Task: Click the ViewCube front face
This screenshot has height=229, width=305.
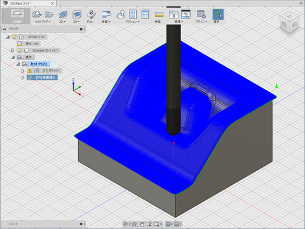Action: (x=285, y=25)
